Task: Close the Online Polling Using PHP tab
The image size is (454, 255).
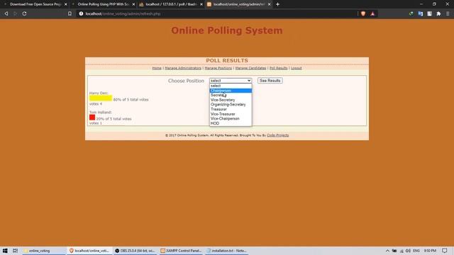Action: (x=133, y=4)
